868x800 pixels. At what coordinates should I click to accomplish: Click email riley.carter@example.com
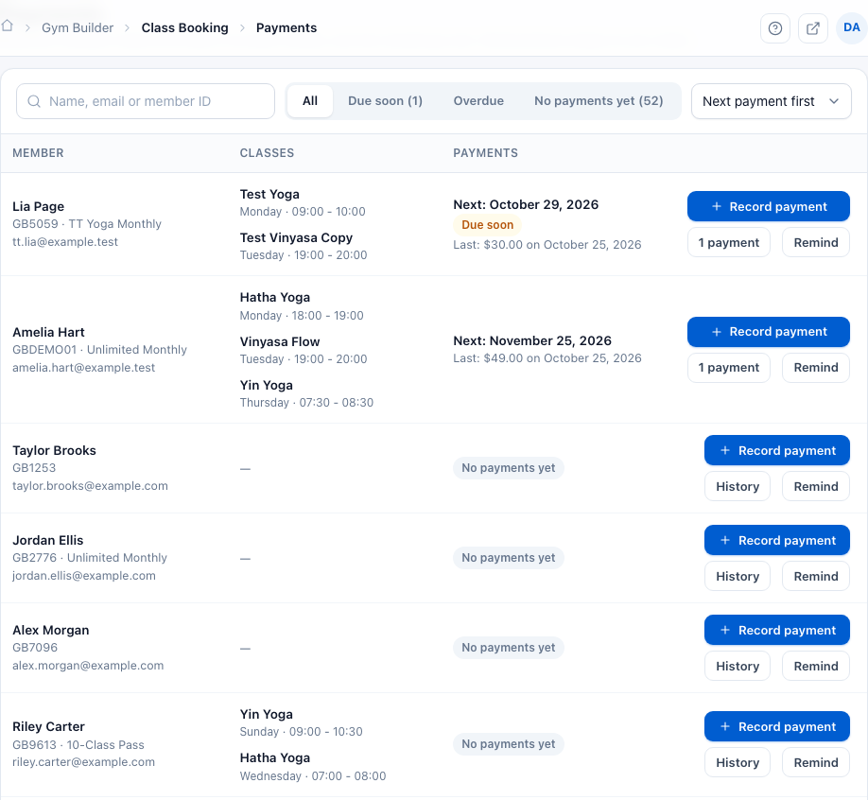pos(83,762)
